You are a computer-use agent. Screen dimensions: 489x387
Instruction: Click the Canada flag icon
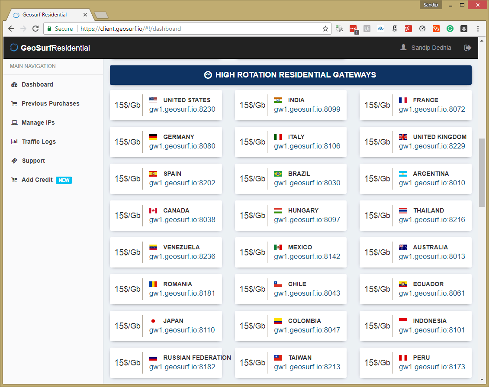pos(153,210)
